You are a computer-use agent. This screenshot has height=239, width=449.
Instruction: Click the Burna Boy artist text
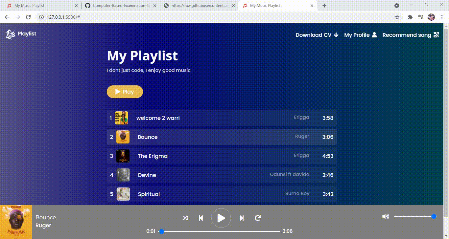click(x=297, y=193)
